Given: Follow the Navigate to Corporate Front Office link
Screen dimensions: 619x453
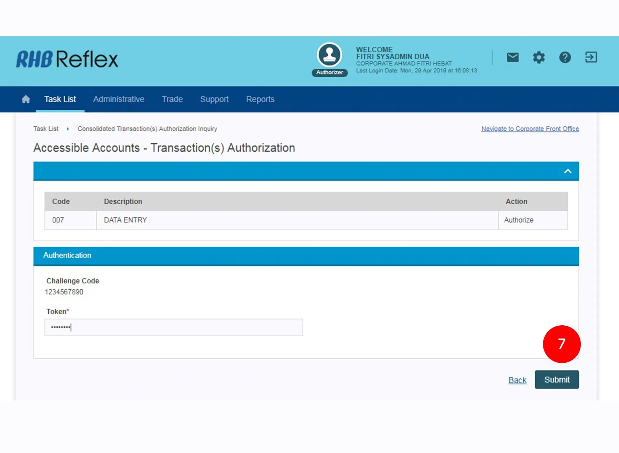Looking at the screenshot, I should (x=530, y=129).
